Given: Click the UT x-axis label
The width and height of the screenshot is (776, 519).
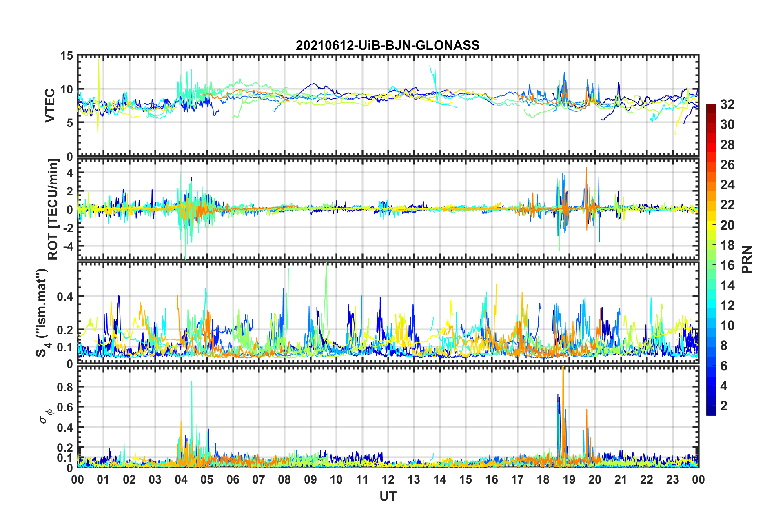Looking at the screenshot, I should [388, 496].
